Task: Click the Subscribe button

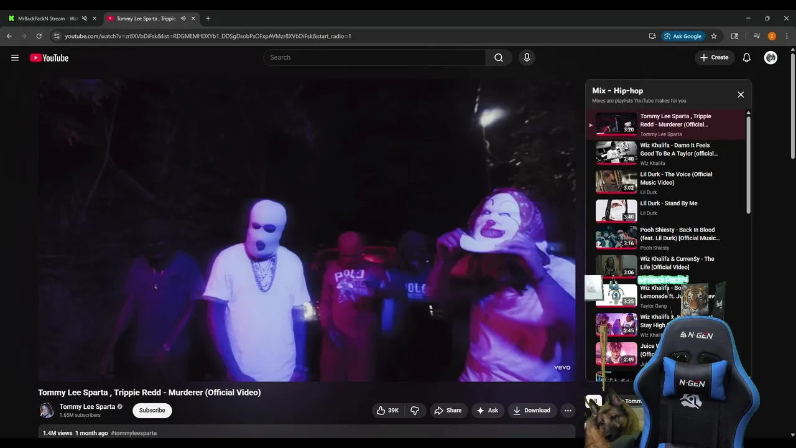Action: pos(152,411)
